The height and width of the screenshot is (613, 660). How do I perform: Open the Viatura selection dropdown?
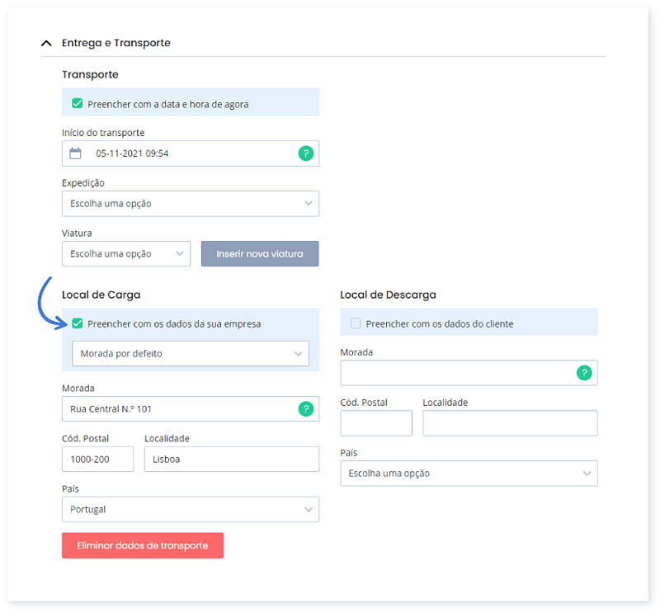pos(125,253)
